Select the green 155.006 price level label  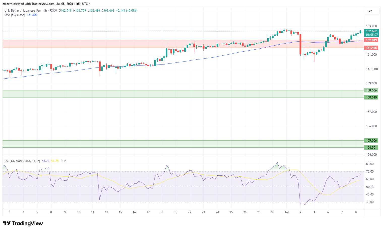[x=371, y=141]
